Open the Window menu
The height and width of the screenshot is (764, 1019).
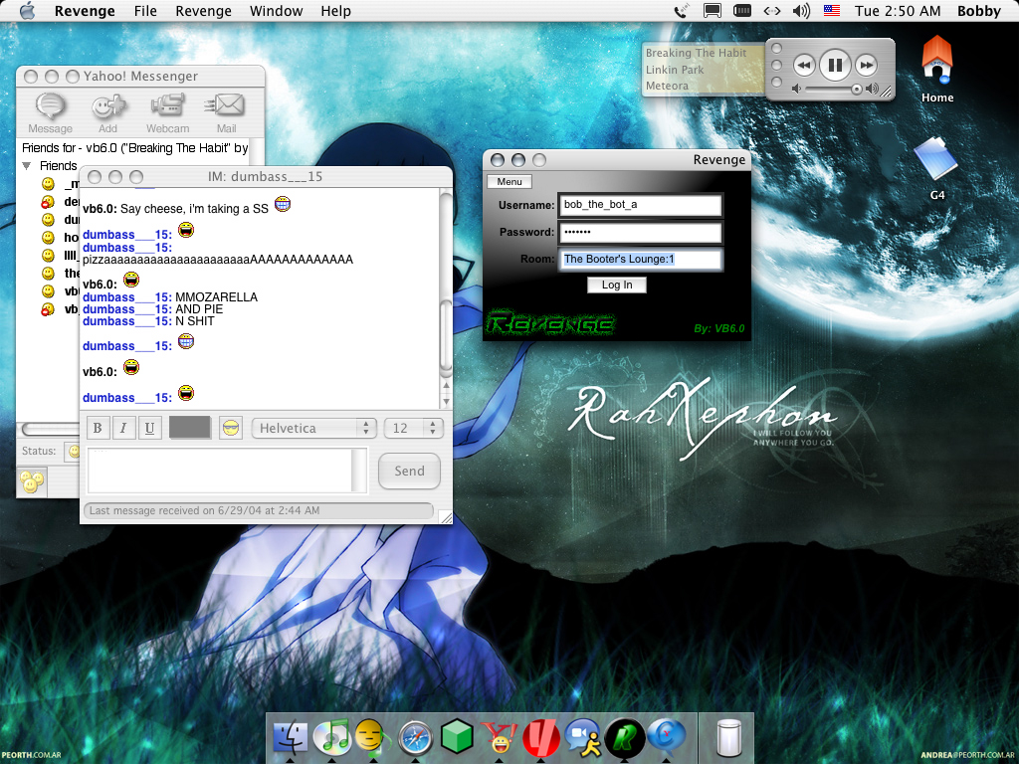coord(277,10)
